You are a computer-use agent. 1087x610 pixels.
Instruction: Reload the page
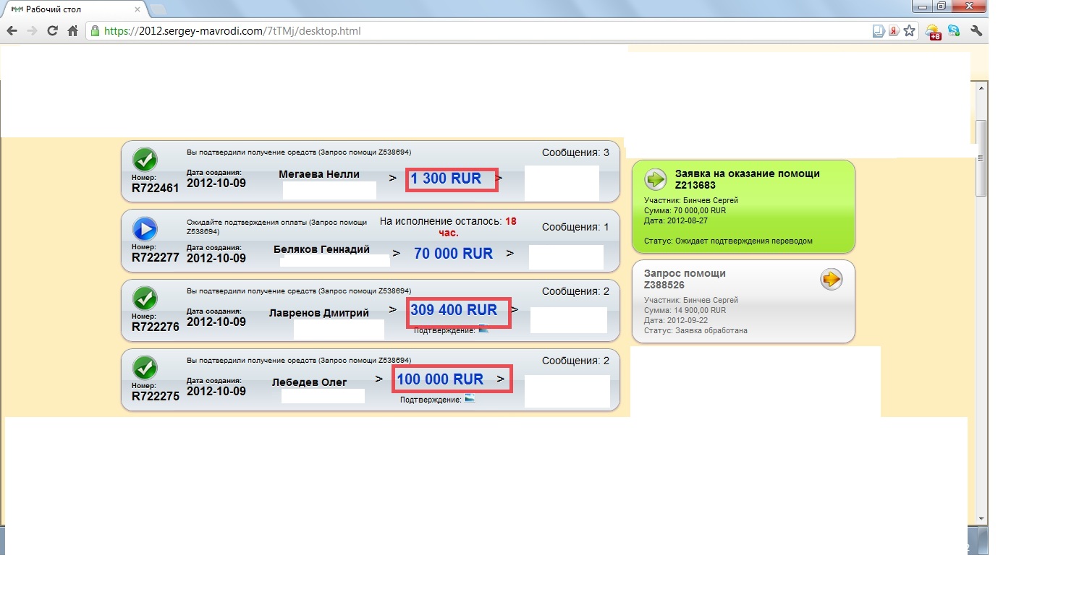click(52, 31)
